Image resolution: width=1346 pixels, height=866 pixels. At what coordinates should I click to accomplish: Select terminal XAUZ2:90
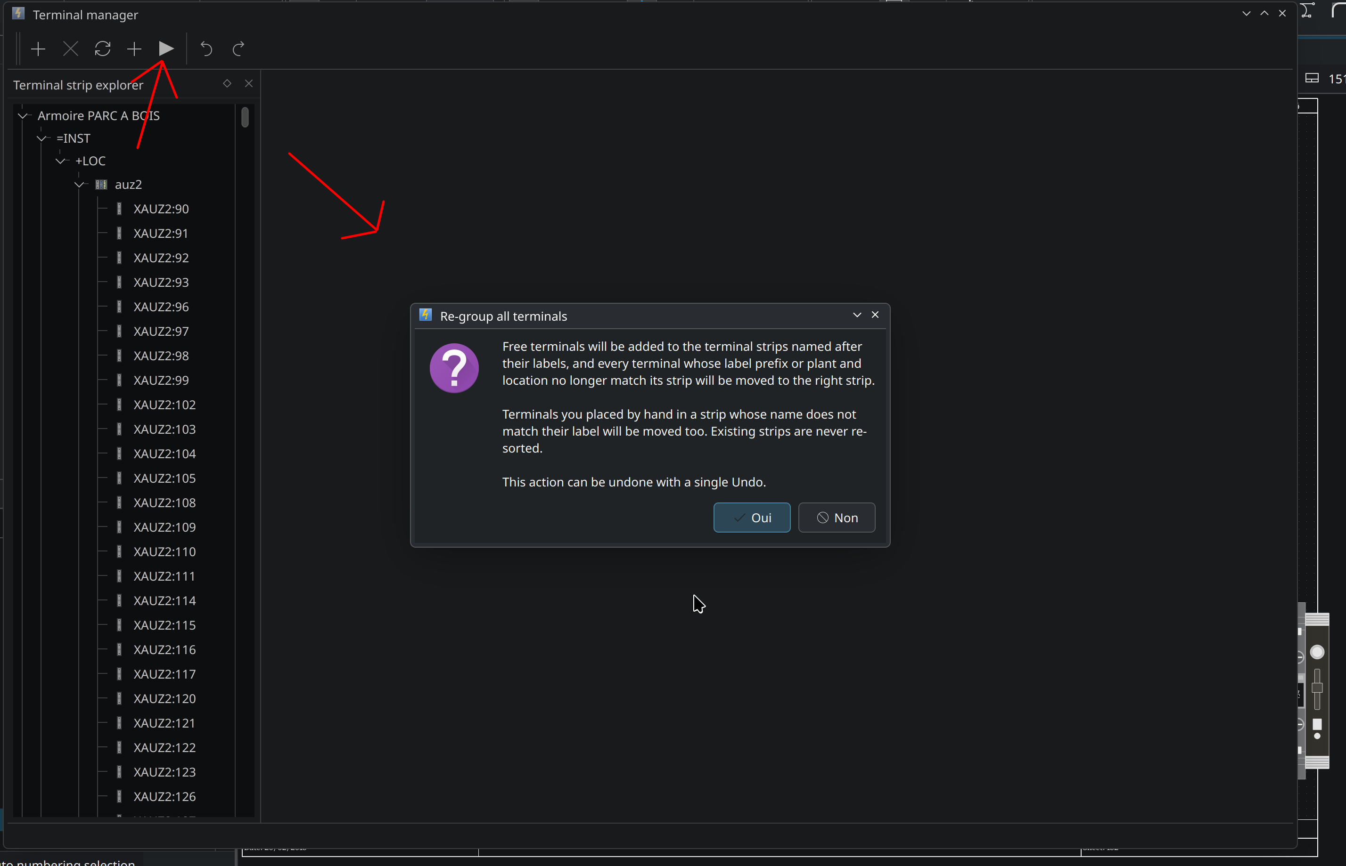161,209
